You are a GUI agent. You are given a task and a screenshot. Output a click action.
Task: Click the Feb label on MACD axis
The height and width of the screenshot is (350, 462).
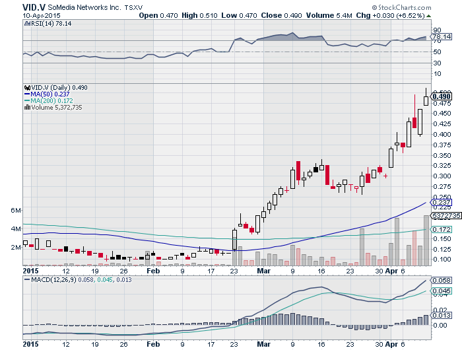pos(153,344)
